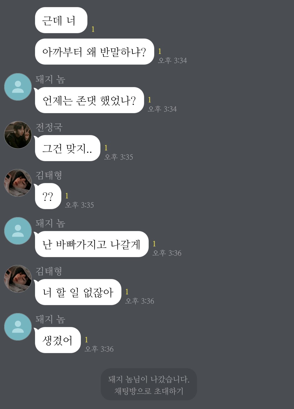Select the 난 바빠가지고 나갈게 bubble
This screenshot has height=409, width=294.
92,244
